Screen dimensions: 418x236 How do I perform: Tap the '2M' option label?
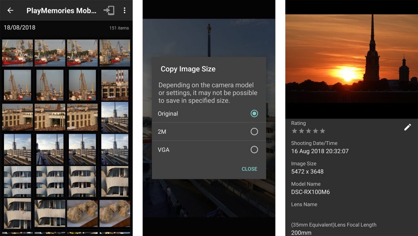[x=162, y=132]
